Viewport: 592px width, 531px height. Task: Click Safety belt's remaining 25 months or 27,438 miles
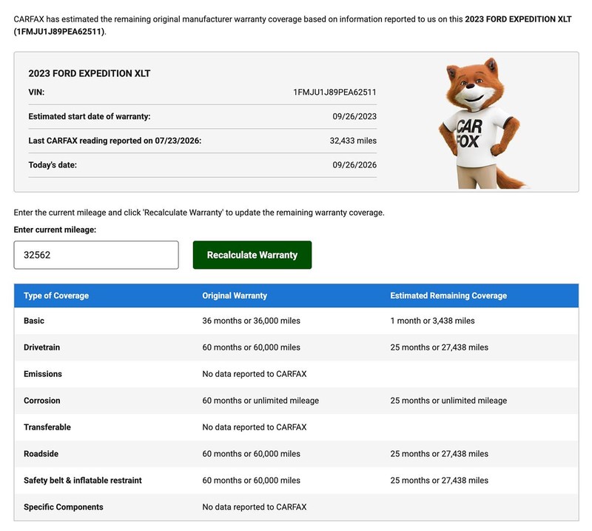pyautogui.click(x=439, y=481)
